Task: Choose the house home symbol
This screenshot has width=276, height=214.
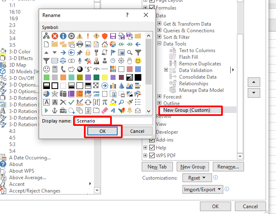Action: [105, 44]
